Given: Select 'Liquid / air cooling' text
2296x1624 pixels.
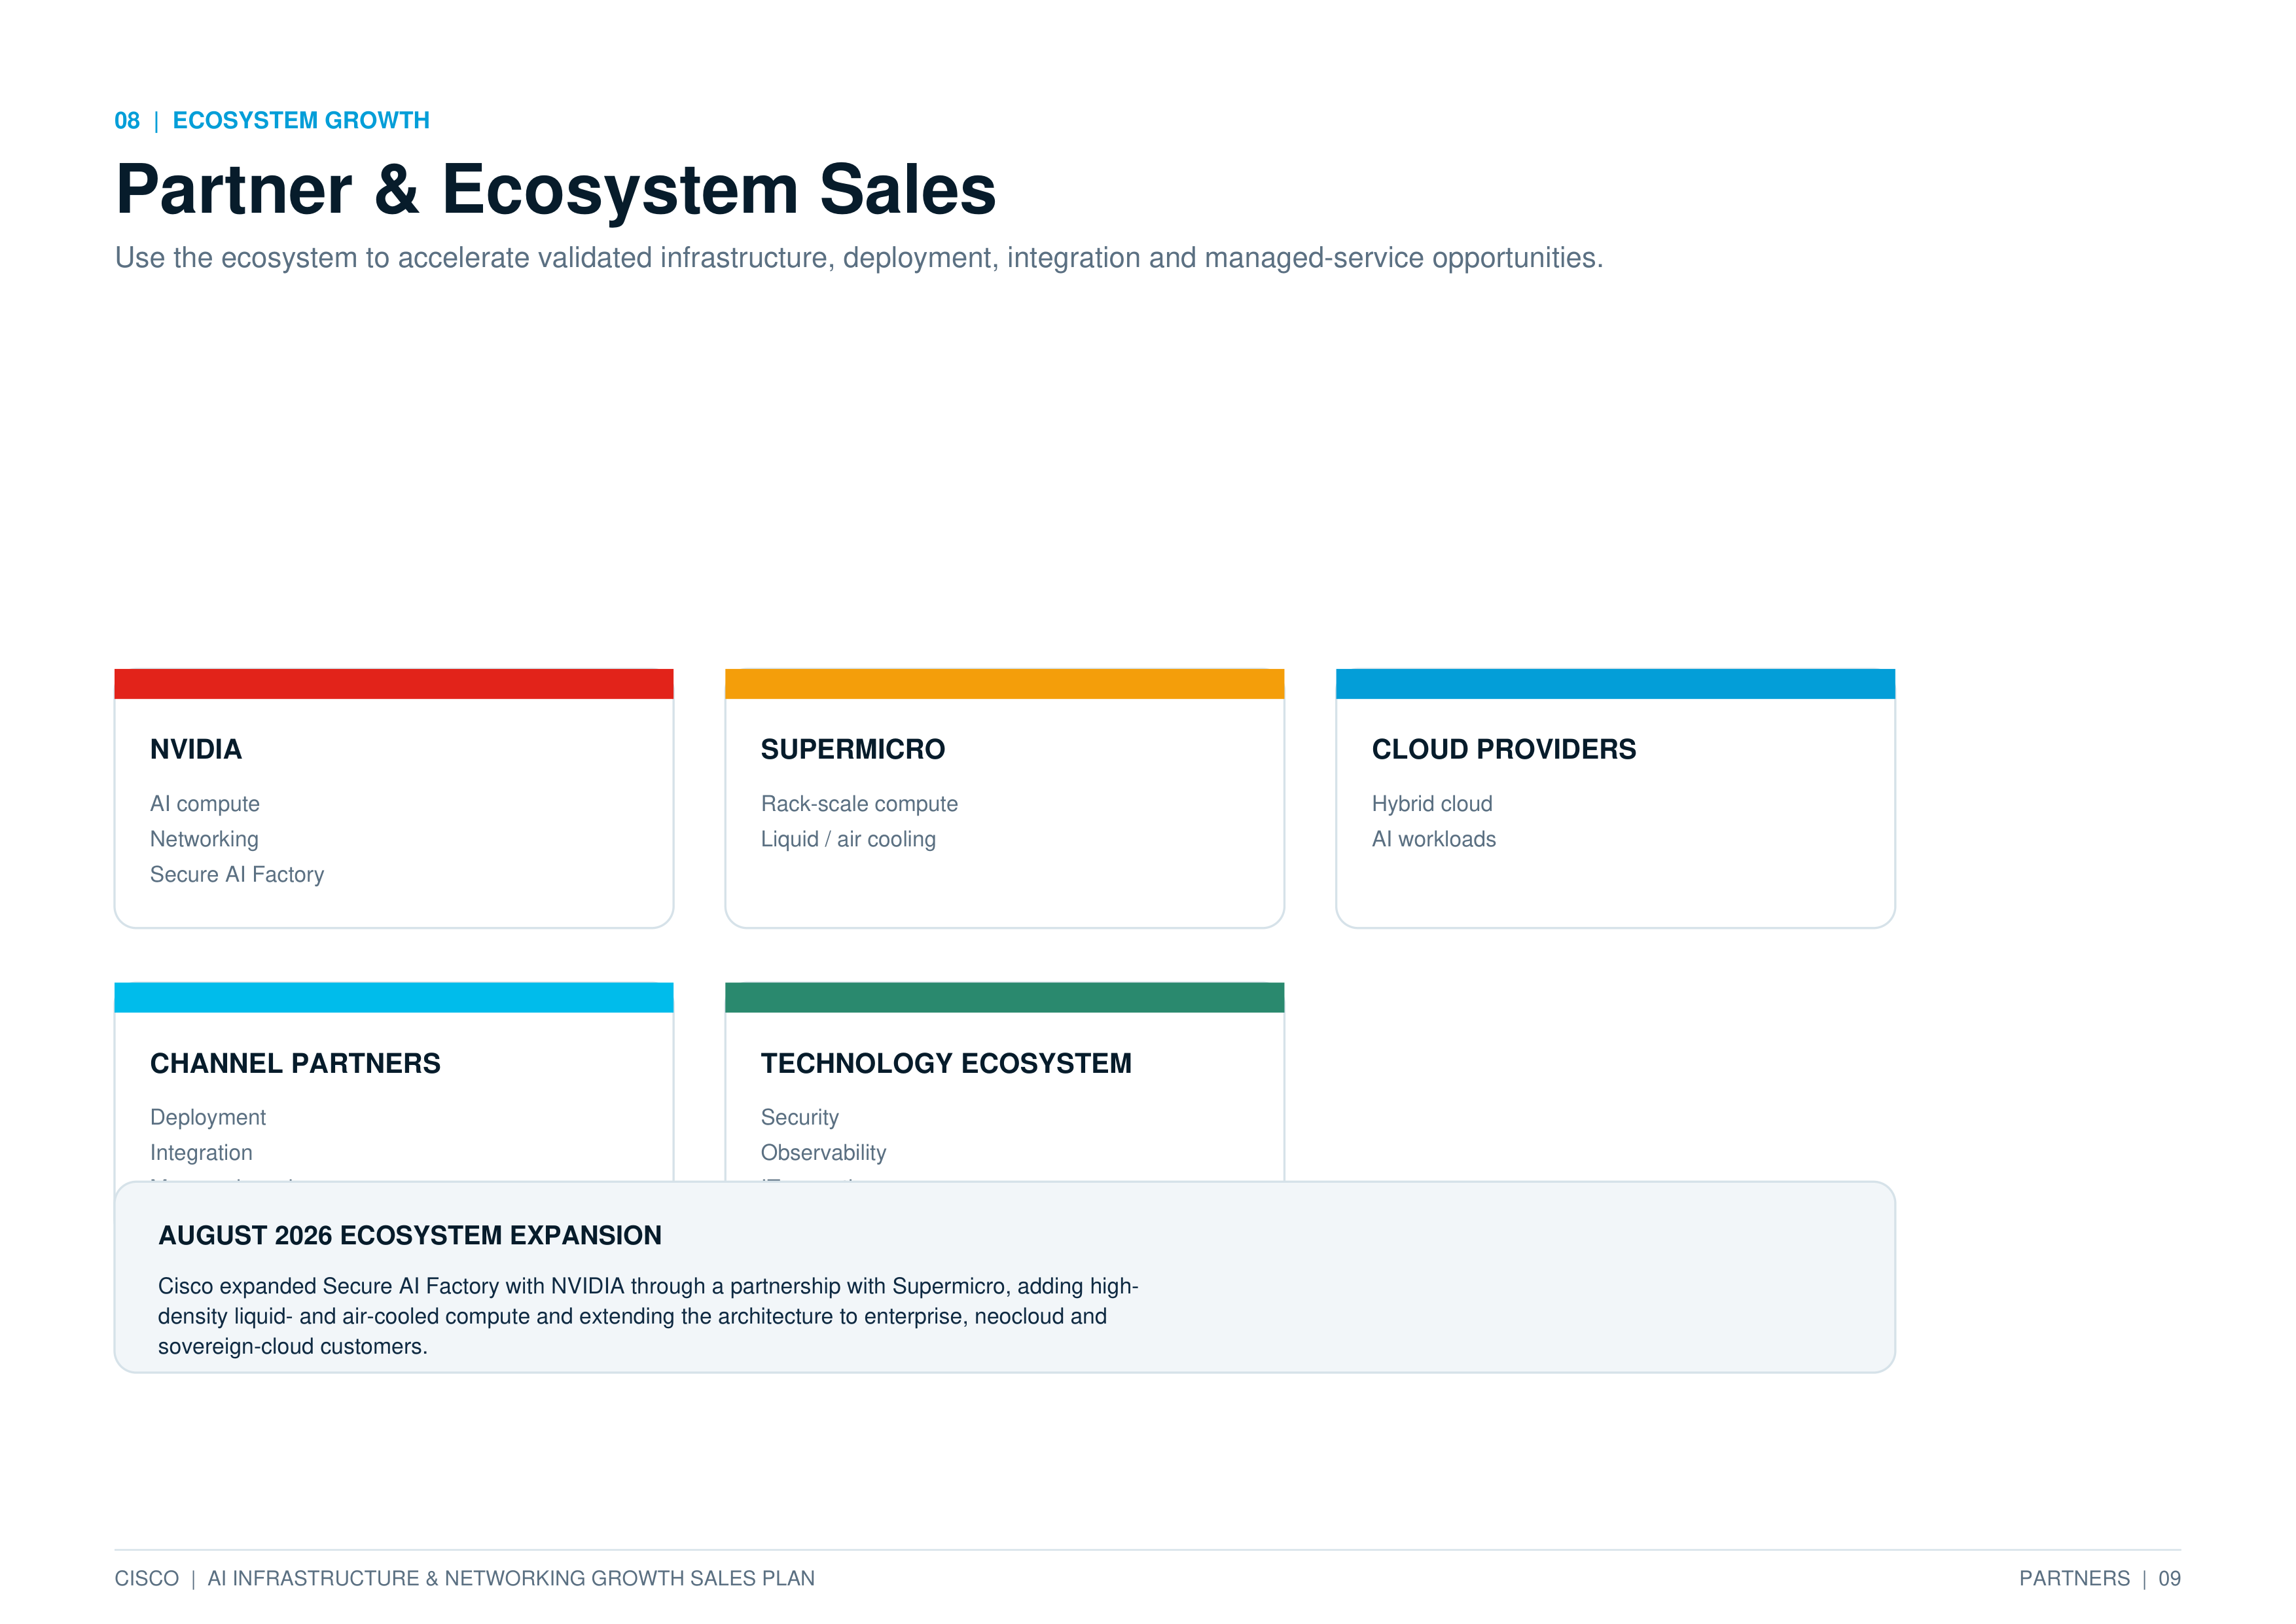Looking at the screenshot, I should 848,839.
